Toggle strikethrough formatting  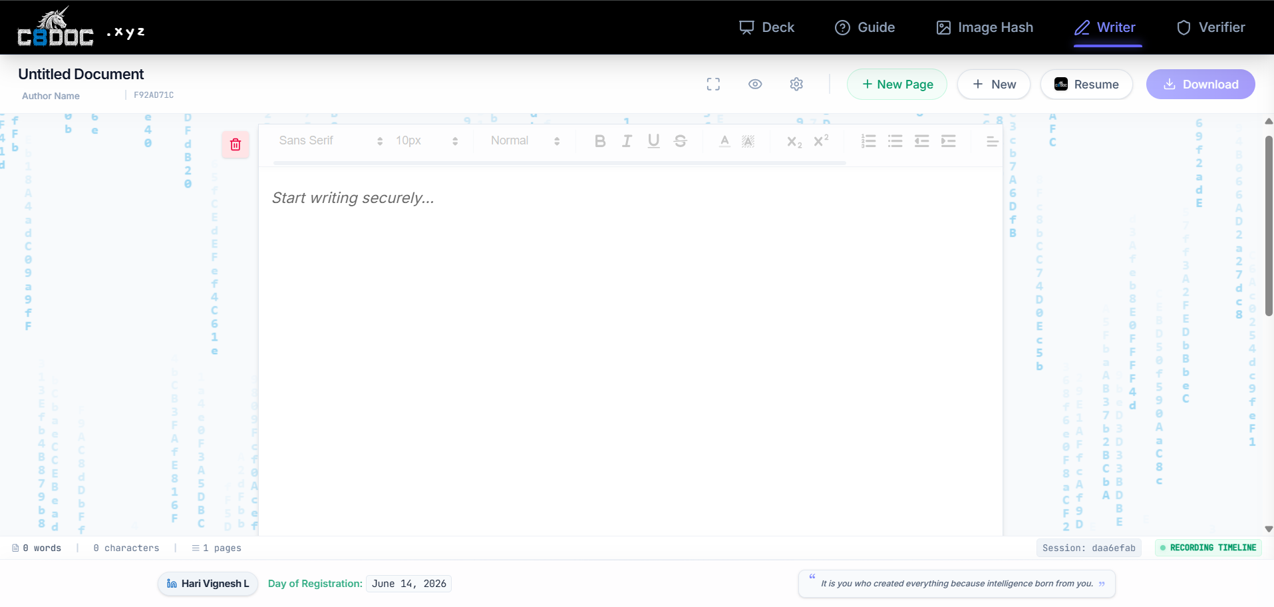coord(680,140)
